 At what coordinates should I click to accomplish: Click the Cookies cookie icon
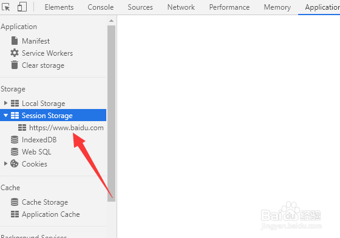click(15, 164)
